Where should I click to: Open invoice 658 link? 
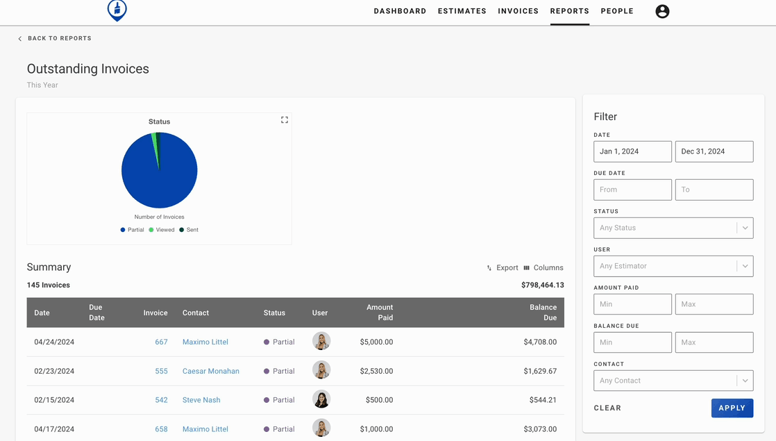[x=161, y=429]
